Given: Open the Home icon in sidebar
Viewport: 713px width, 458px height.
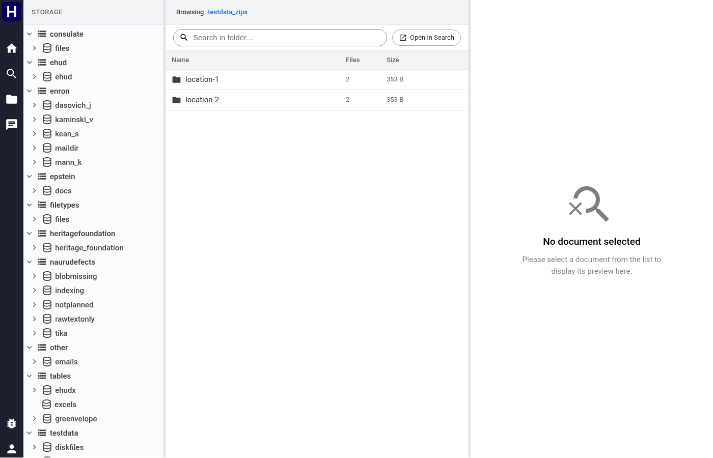Looking at the screenshot, I should coord(12,48).
